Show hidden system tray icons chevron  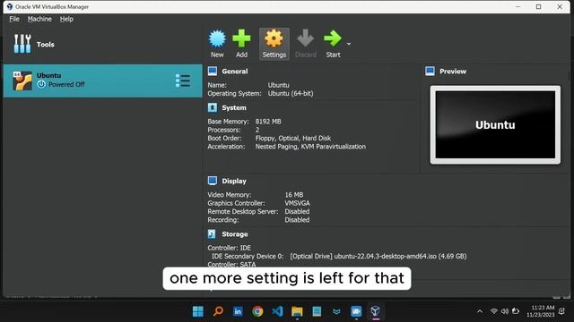480,311
